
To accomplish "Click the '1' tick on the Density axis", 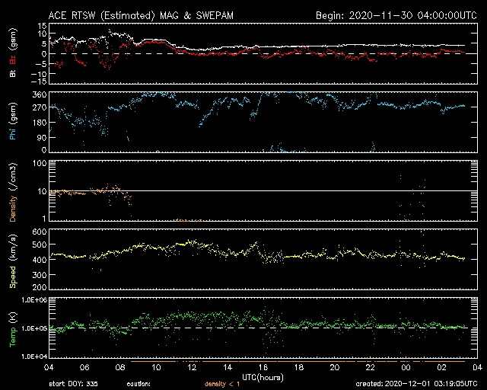I will [x=44, y=219].
